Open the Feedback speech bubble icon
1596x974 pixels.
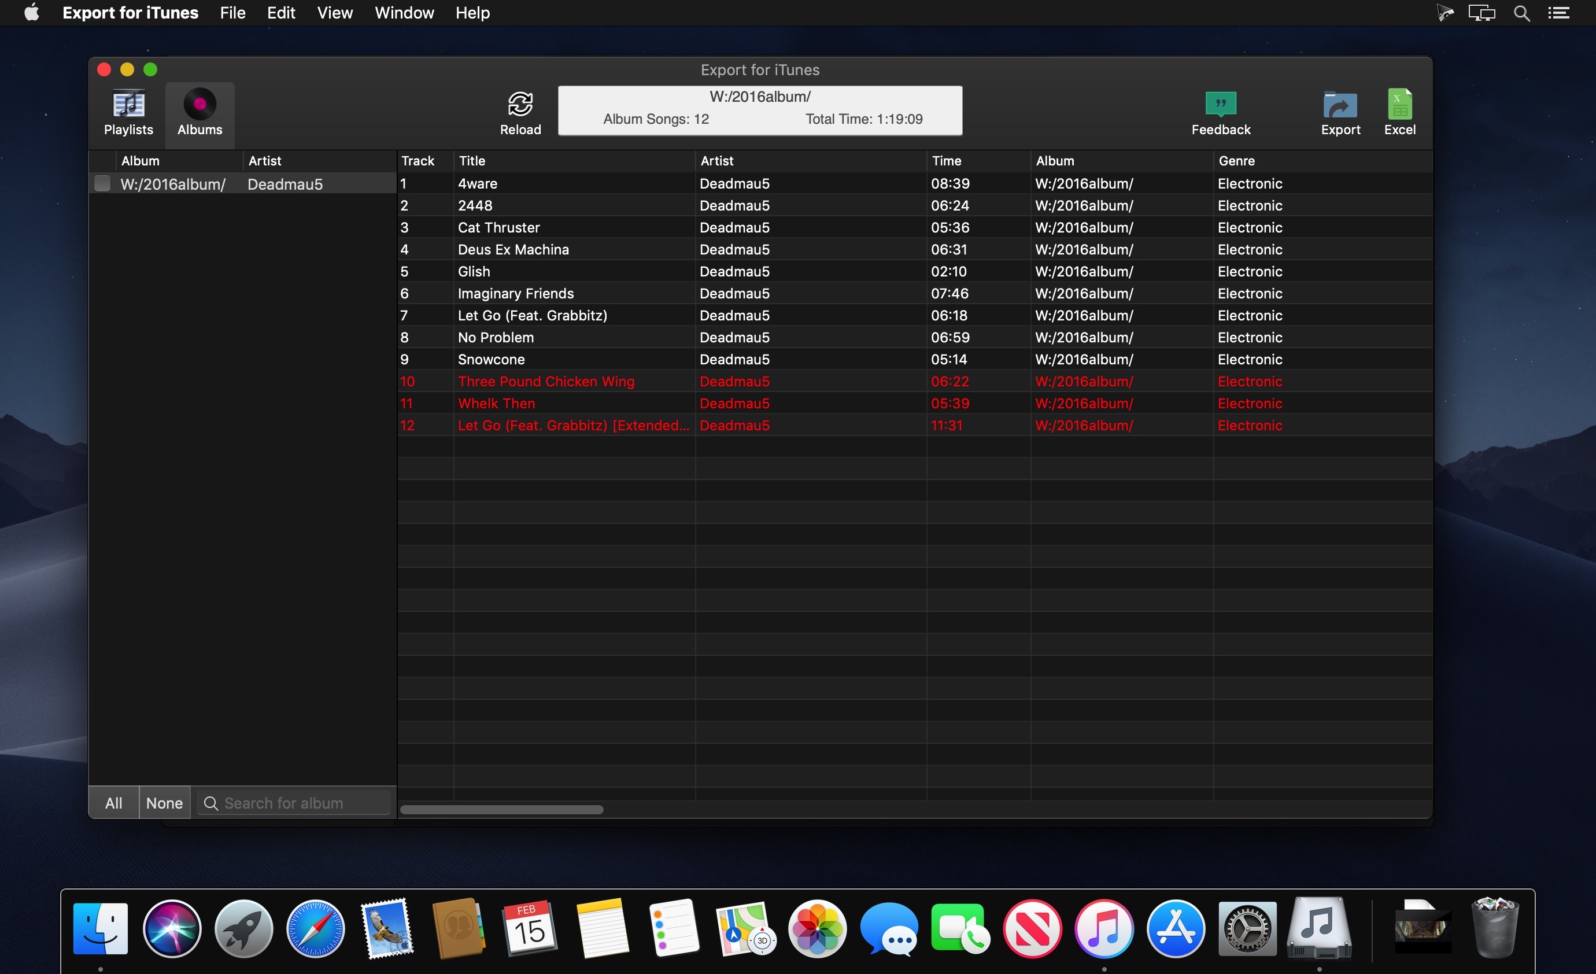(1220, 104)
